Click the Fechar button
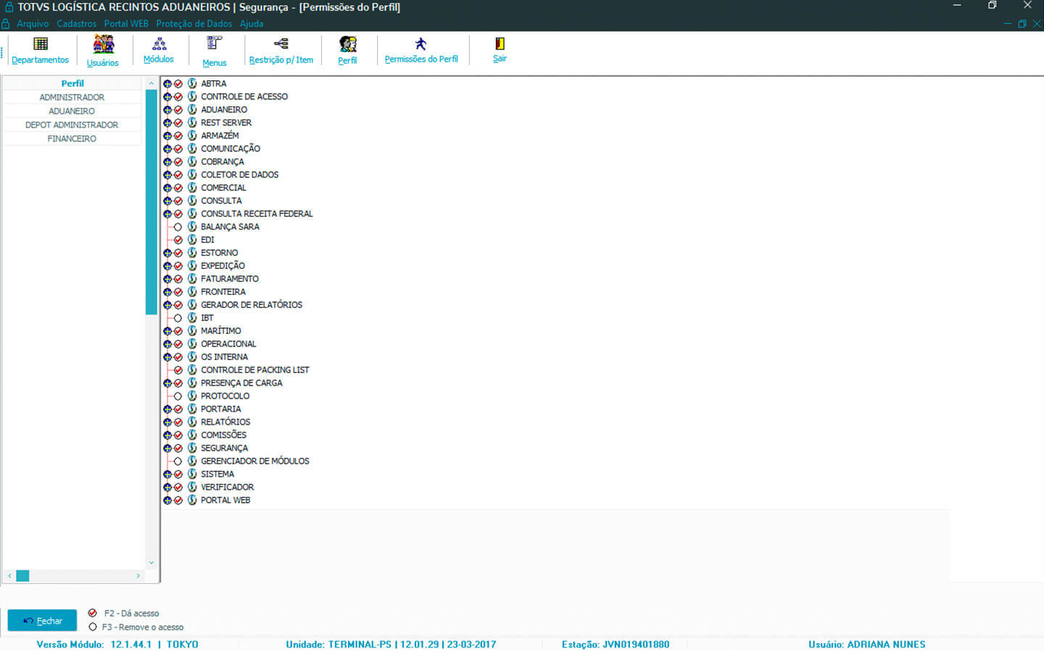 pos(42,621)
